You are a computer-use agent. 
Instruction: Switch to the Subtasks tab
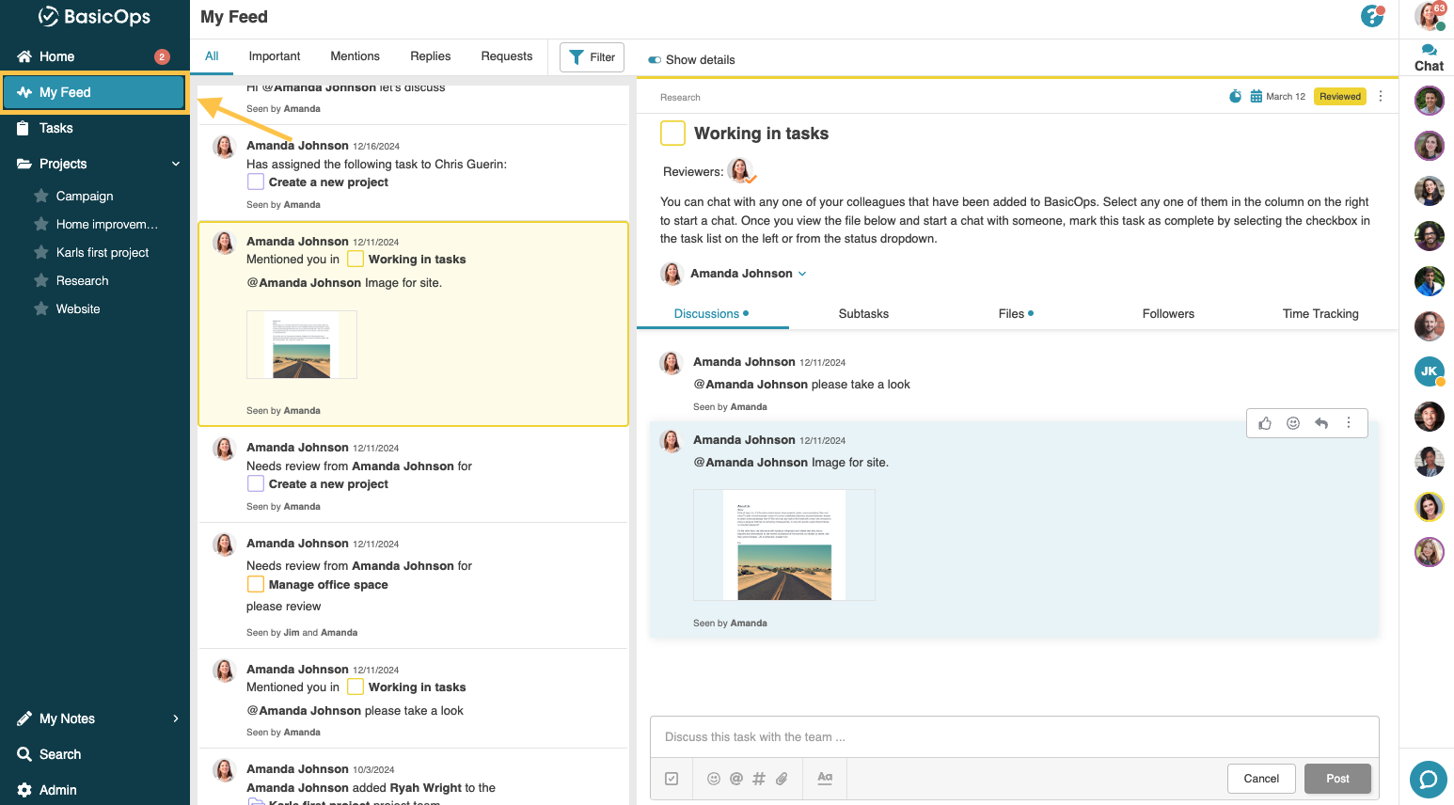(x=862, y=313)
